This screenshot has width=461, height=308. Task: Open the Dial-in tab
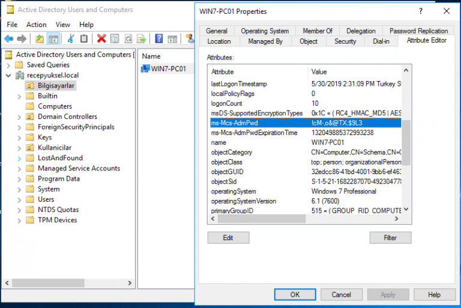coord(381,41)
